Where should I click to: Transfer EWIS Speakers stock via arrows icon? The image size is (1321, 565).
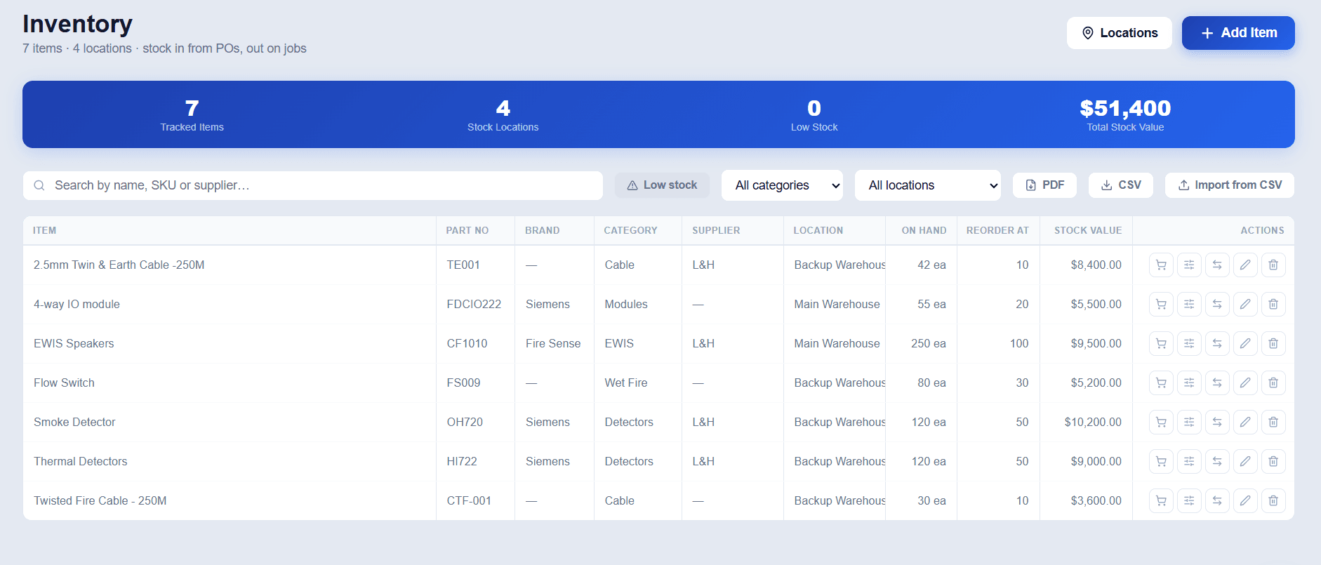[1217, 343]
